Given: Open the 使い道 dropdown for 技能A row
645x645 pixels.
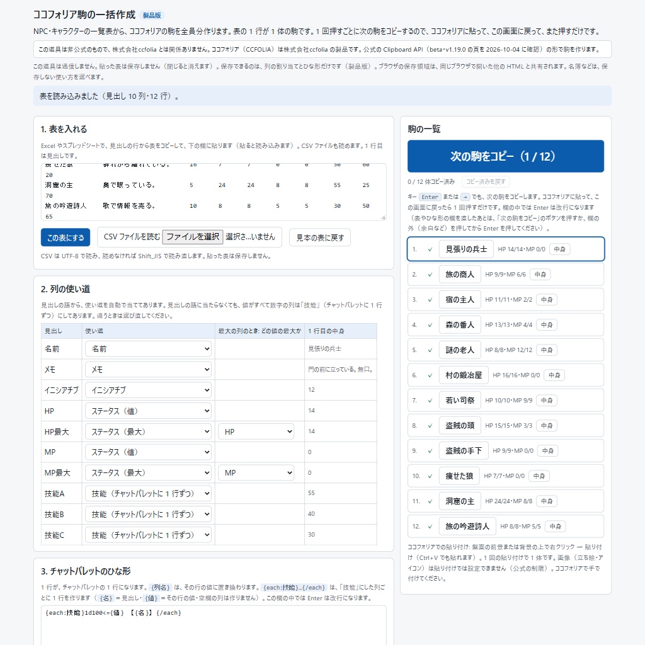Looking at the screenshot, I should point(148,494).
